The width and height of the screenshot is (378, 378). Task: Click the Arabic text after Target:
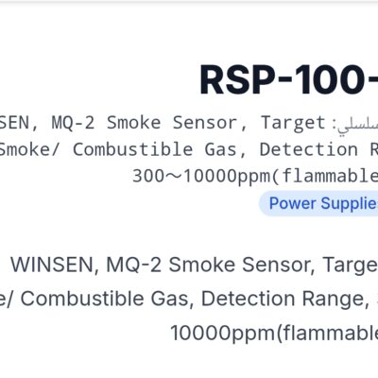(x=357, y=125)
